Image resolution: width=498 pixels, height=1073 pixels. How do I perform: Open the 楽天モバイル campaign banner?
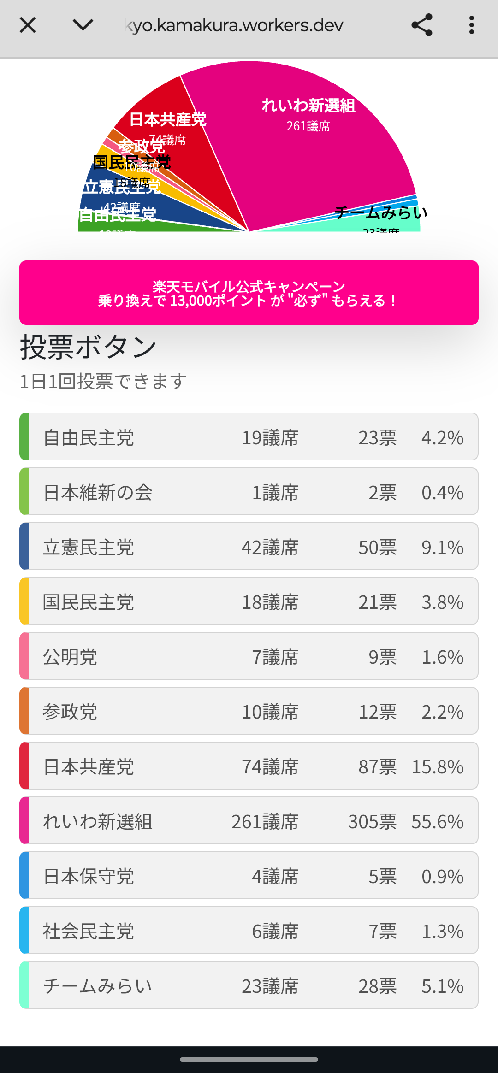(249, 293)
